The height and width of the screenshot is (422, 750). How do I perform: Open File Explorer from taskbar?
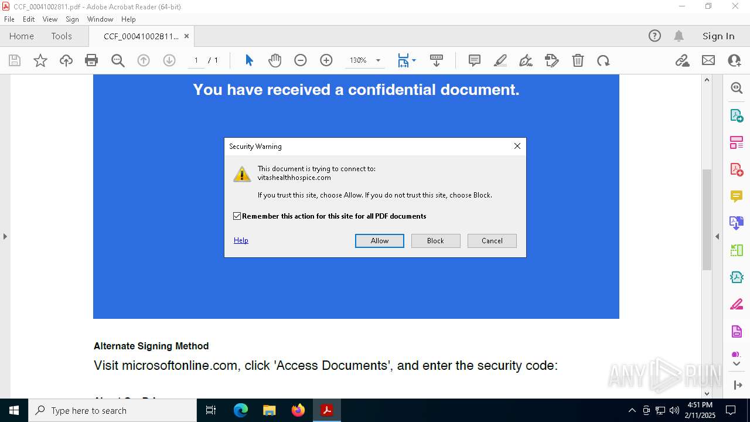pos(270,410)
